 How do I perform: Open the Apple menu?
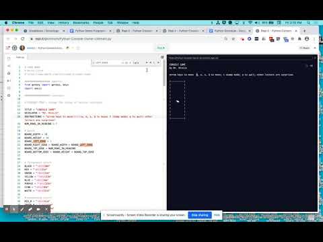click(x=6, y=23)
